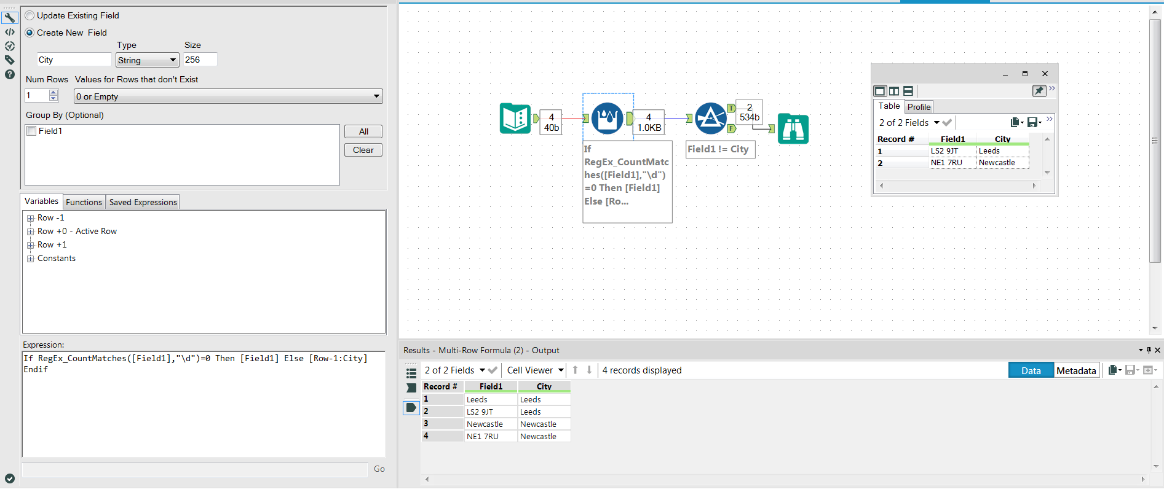Open the '0 or Empty' dropdown
The width and height of the screenshot is (1164, 492).
pyautogui.click(x=228, y=96)
